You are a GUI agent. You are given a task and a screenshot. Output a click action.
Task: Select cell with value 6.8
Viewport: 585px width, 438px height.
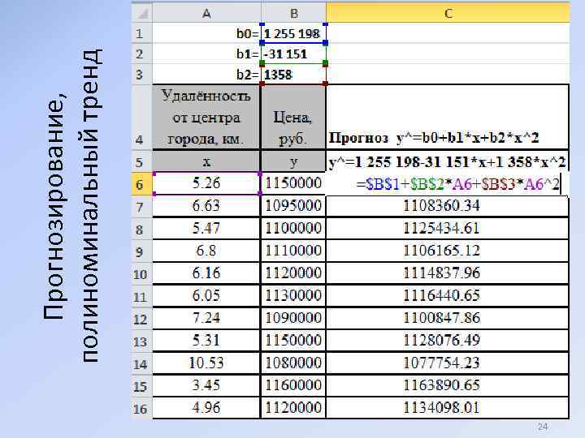tap(206, 251)
